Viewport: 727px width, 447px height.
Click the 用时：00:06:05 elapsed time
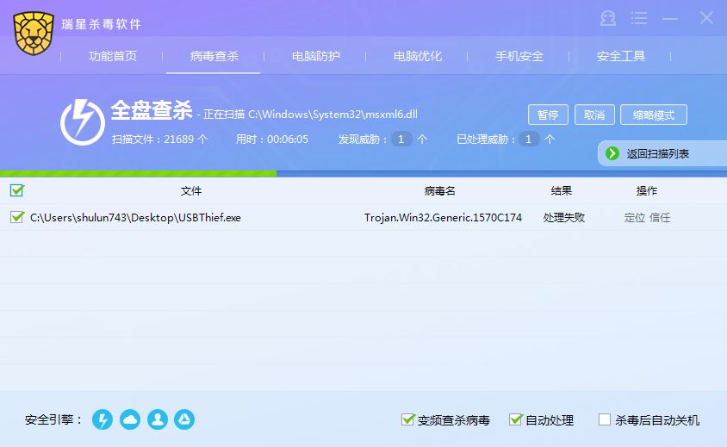(x=271, y=140)
